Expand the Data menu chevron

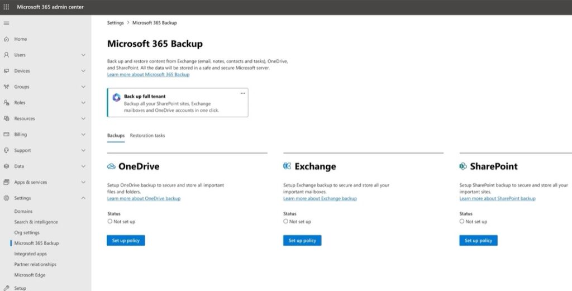83,166
